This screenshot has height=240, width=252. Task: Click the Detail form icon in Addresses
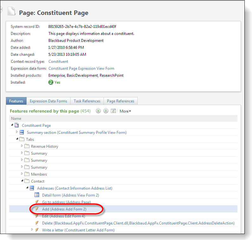point(37,195)
